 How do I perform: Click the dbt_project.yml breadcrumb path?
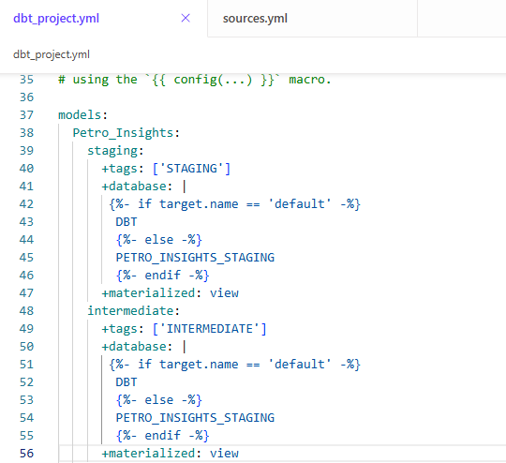click(52, 54)
